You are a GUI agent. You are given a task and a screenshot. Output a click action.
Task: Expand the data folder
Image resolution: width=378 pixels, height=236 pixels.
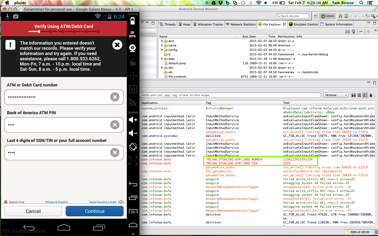pos(162,59)
